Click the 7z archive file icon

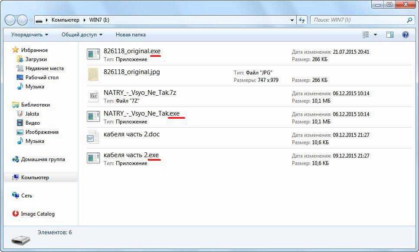(x=93, y=96)
